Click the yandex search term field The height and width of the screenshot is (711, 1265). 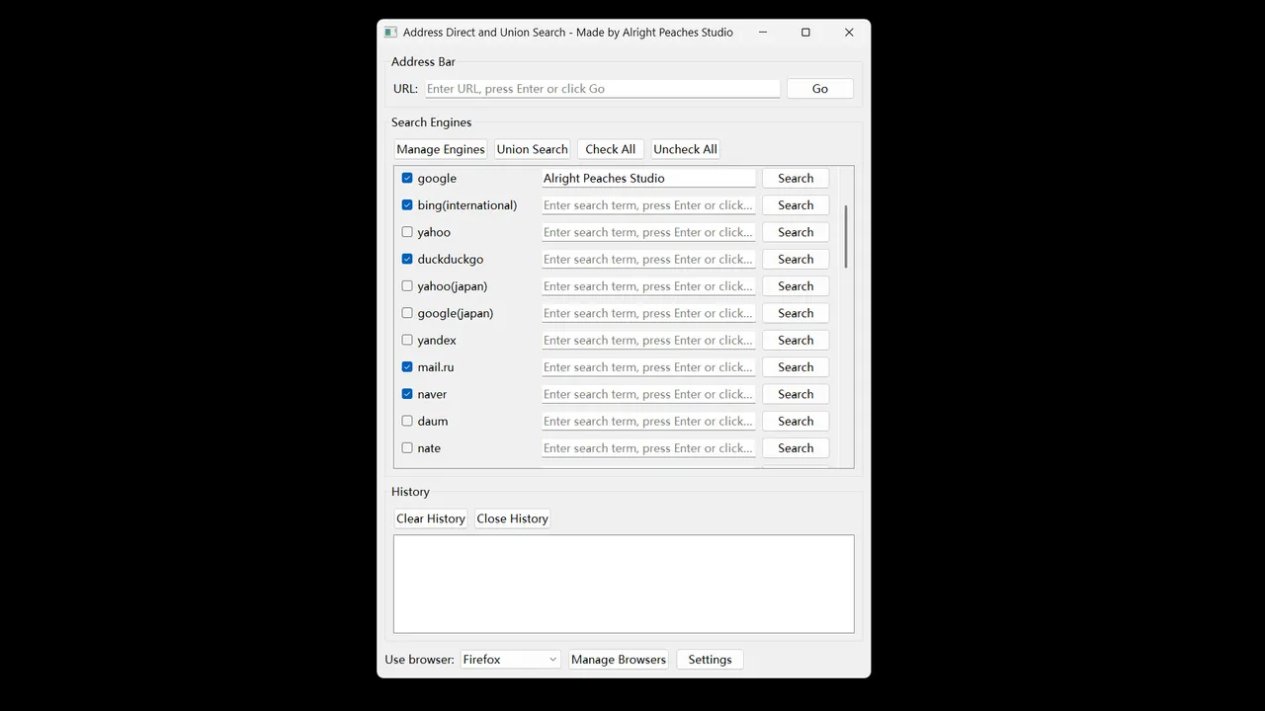tap(648, 340)
